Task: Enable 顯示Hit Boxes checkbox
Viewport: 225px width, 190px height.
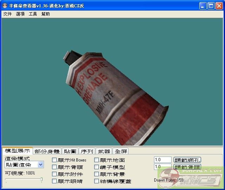Action: [54, 160]
